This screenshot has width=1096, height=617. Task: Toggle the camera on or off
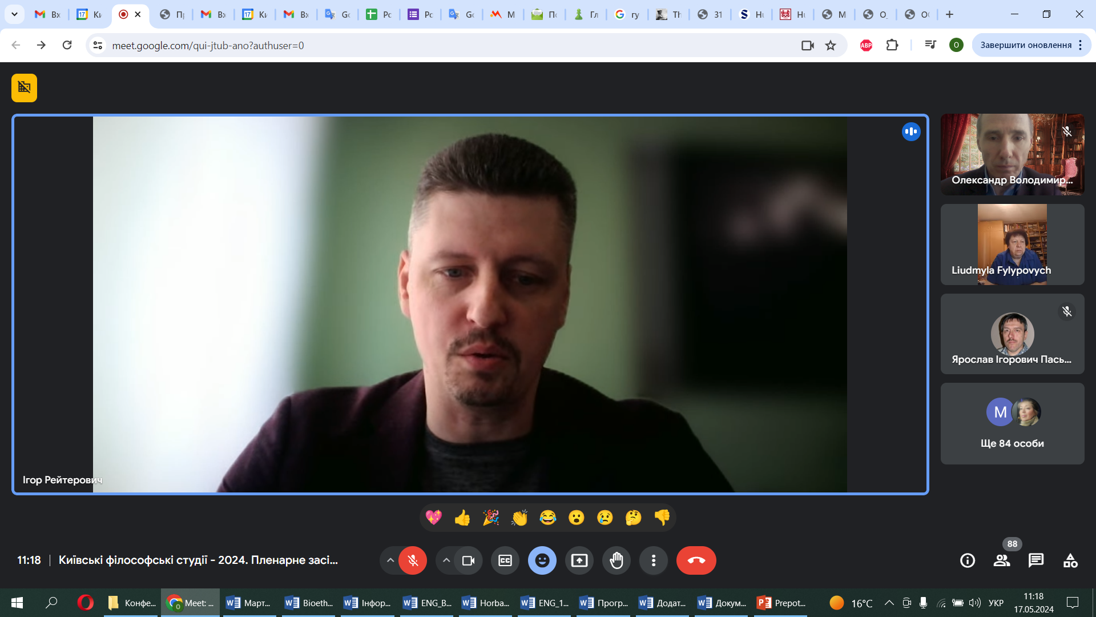(x=468, y=560)
